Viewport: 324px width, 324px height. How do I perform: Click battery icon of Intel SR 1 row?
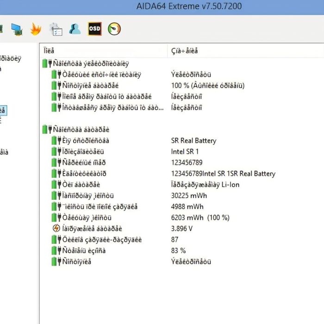[x=56, y=151]
